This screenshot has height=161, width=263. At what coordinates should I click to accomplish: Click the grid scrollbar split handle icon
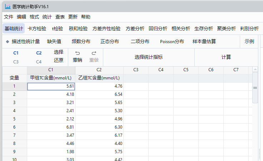point(255,88)
